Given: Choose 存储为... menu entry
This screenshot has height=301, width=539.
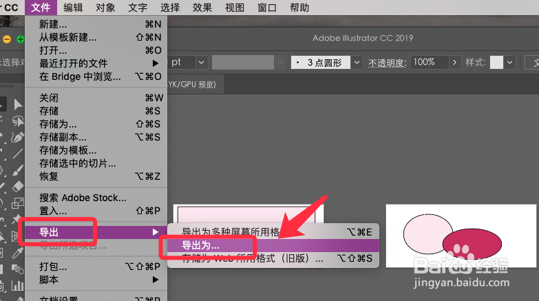Looking at the screenshot, I should [96, 124].
